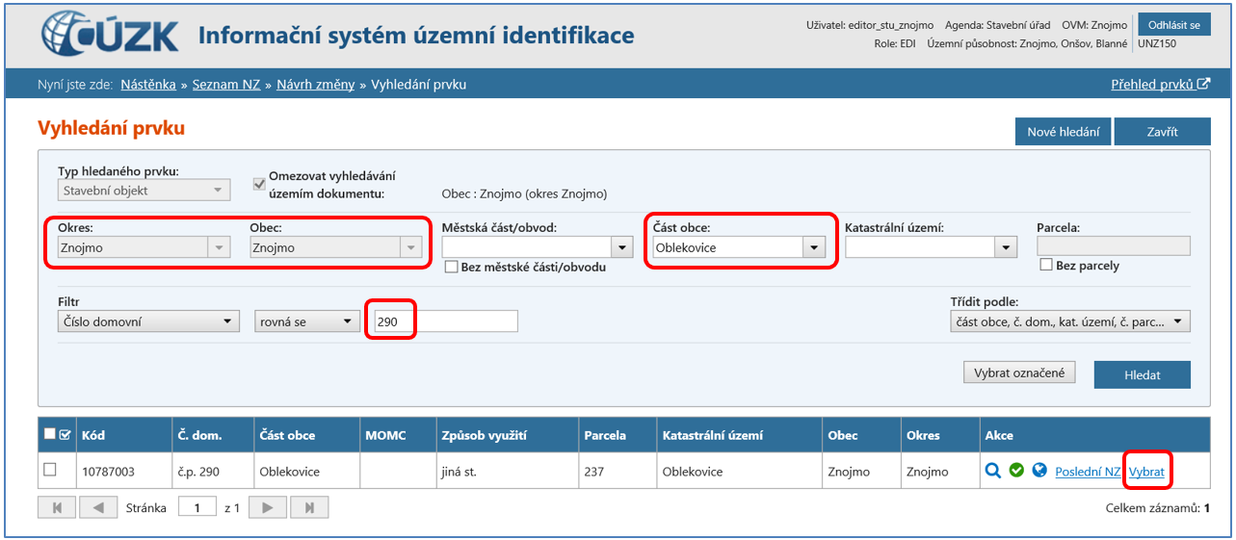Go to next results page
Screen dimensions: 1236x540
pos(268,507)
